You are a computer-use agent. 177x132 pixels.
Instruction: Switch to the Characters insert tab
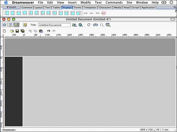click(x=105, y=7)
